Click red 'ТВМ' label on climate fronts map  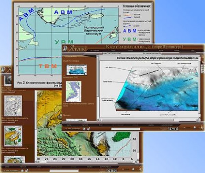click(x=48, y=66)
